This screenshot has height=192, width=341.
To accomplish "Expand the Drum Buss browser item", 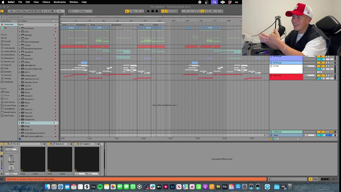I will coord(19,28).
